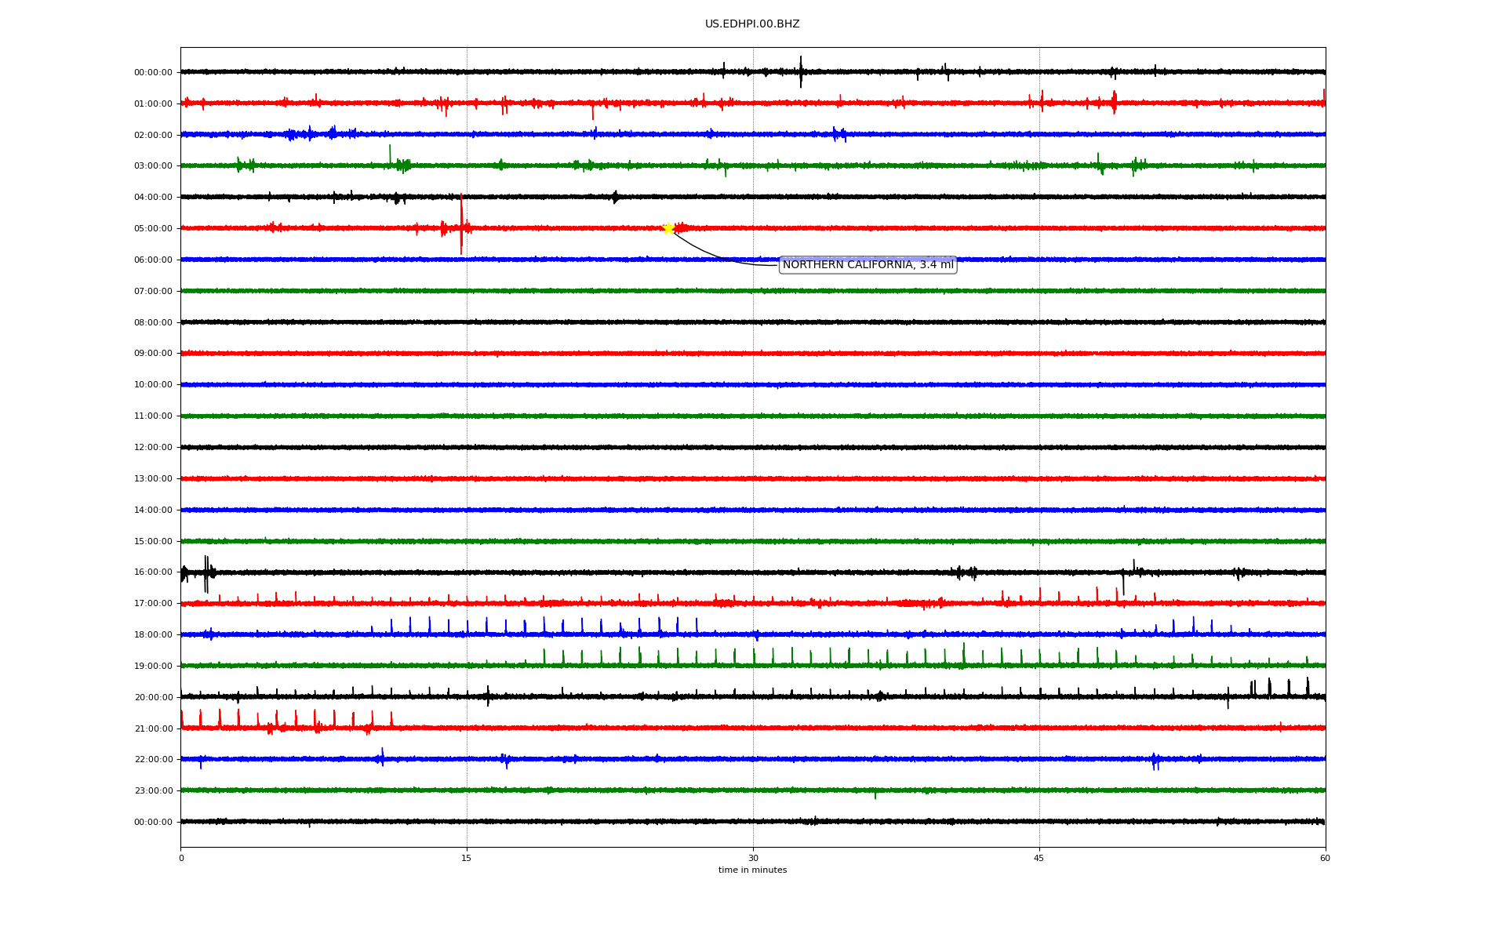Click the 21:00:00 time row label
1506x941 pixels.
153,729
